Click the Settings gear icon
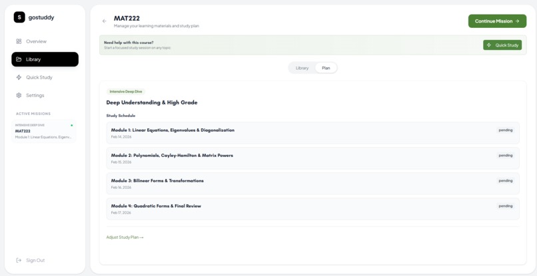The width and height of the screenshot is (537, 276). tap(19, 95)
